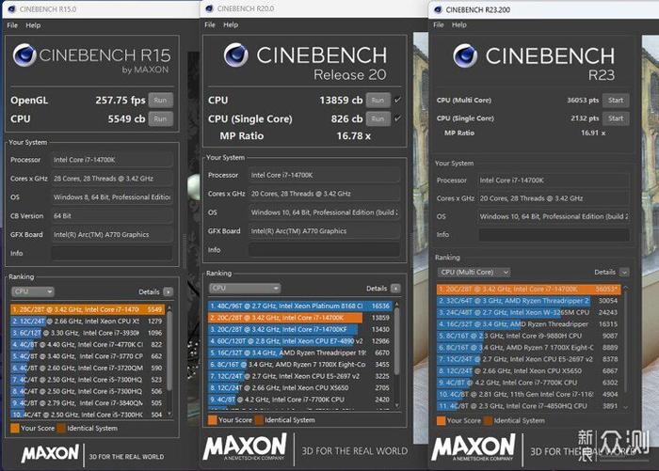Run CPU (Single Core) test in Release 20
The width and height of the screenshot is (659, 471).
click(x=378, y=118)
